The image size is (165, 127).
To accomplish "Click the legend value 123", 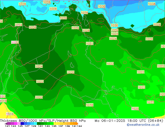I will 14,126.
